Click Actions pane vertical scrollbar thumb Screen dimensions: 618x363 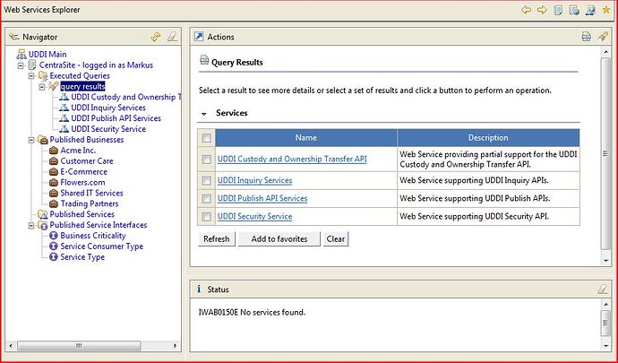pos(605,153)
